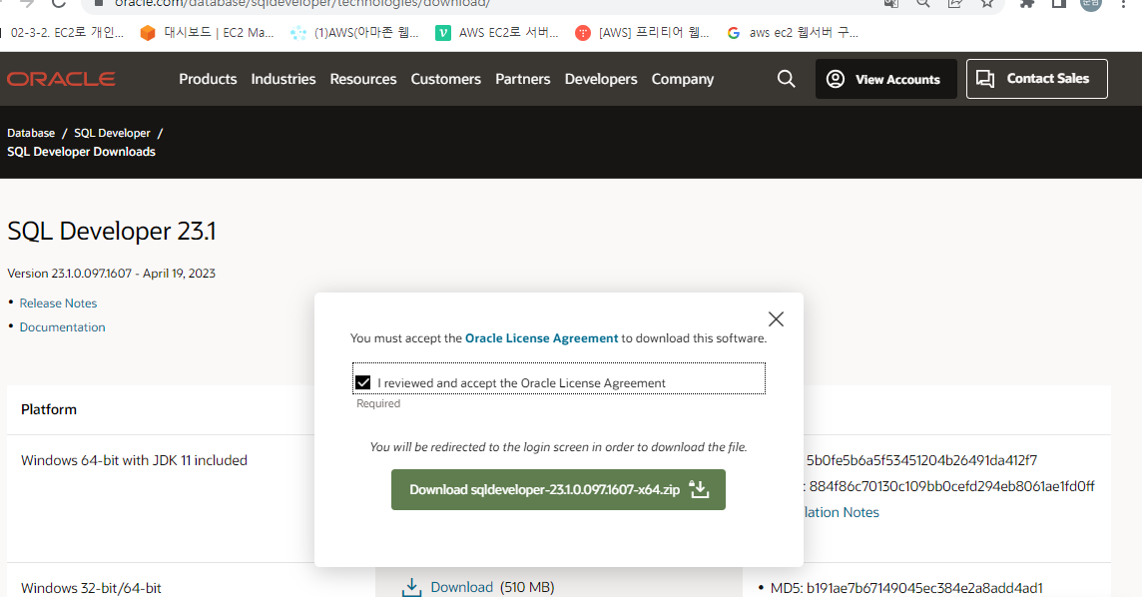Click the View Accounts button
This screenshot has width=1142, height=597.
[885, 79]
